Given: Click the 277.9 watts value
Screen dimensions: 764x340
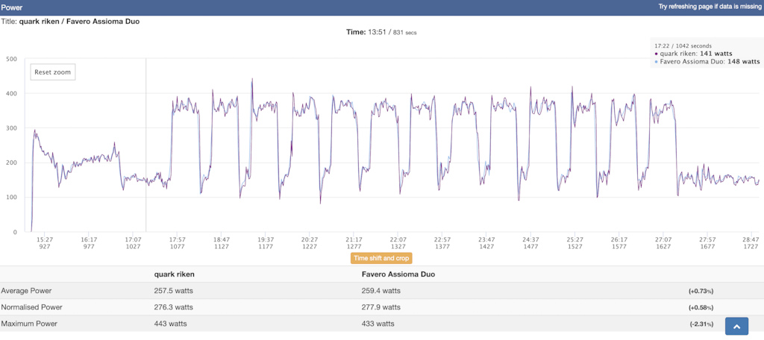Looking at the screenshot, I should 381,307.
